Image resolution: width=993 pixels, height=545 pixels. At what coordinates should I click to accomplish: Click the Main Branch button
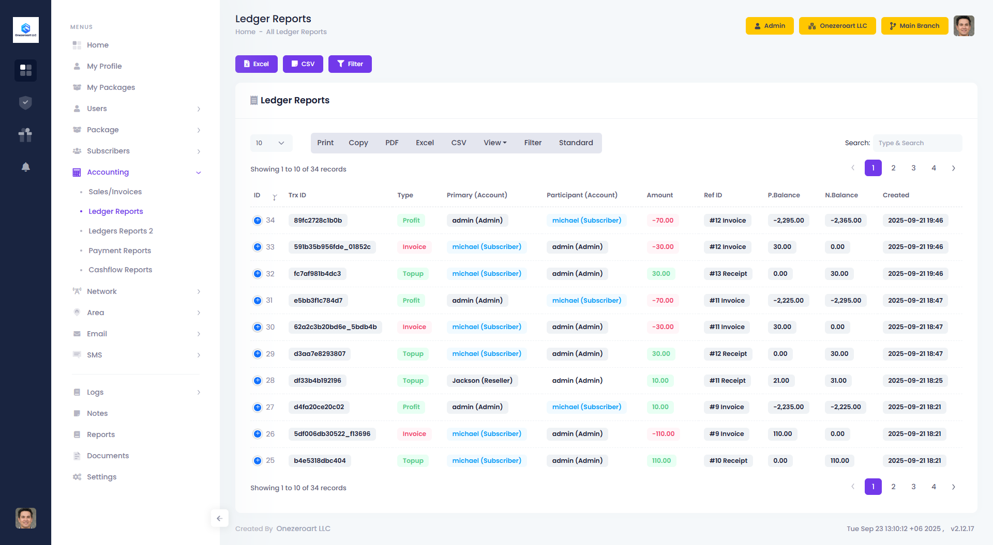coord(914,26)
